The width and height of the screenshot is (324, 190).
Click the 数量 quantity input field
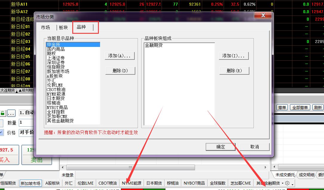(27, 122)
